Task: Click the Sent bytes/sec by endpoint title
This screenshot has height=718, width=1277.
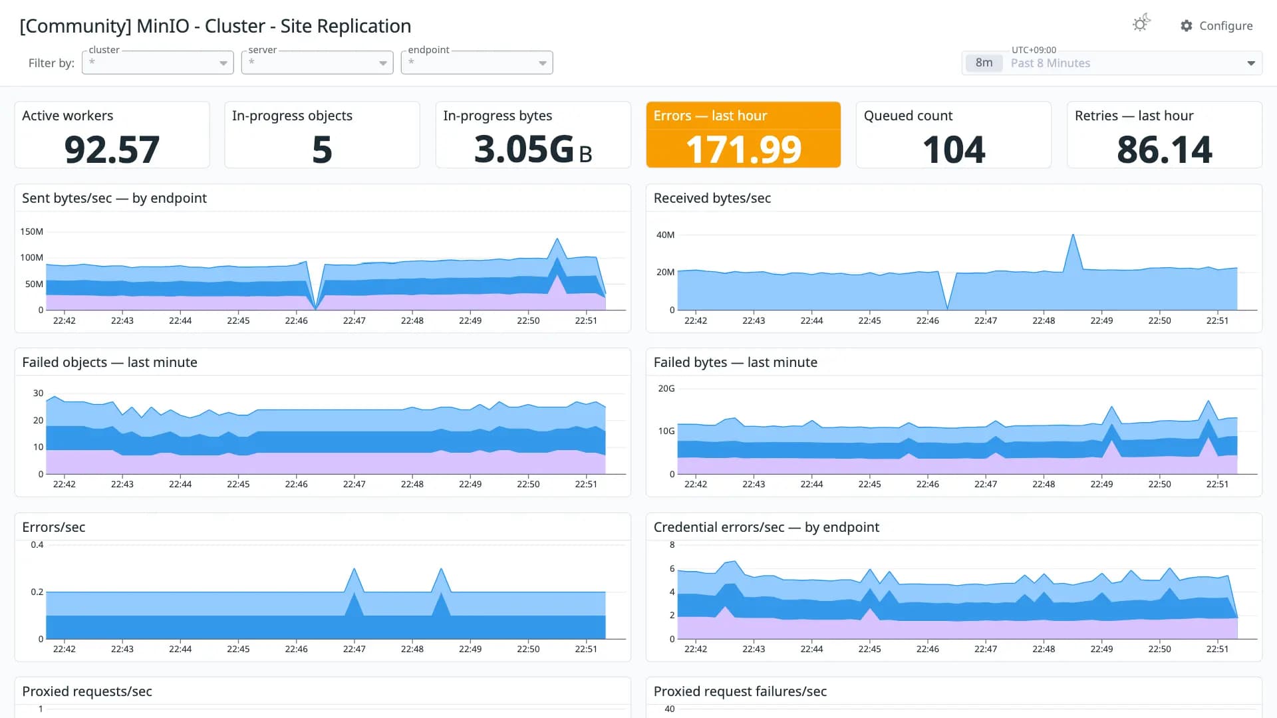Action: pyautogui.click(x=114, y=198)
